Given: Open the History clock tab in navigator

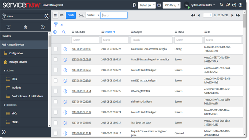Looking at the screenshot, I should pos(42,27).
